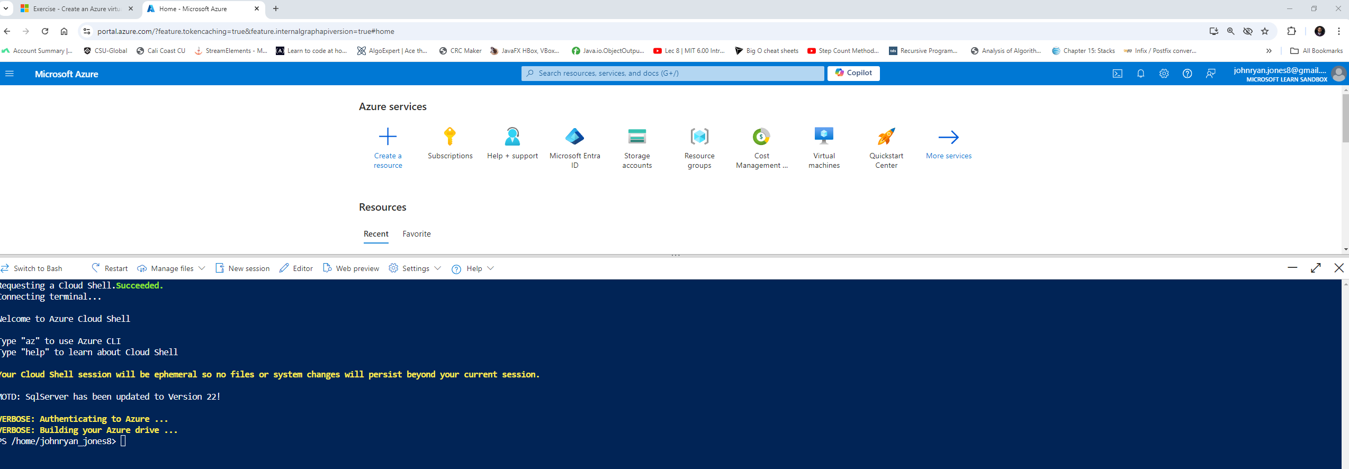The height and width of the screenshot is (469, 1349).
Task: Switch to the Favorite resources tab
Action: tap(417, 234)
